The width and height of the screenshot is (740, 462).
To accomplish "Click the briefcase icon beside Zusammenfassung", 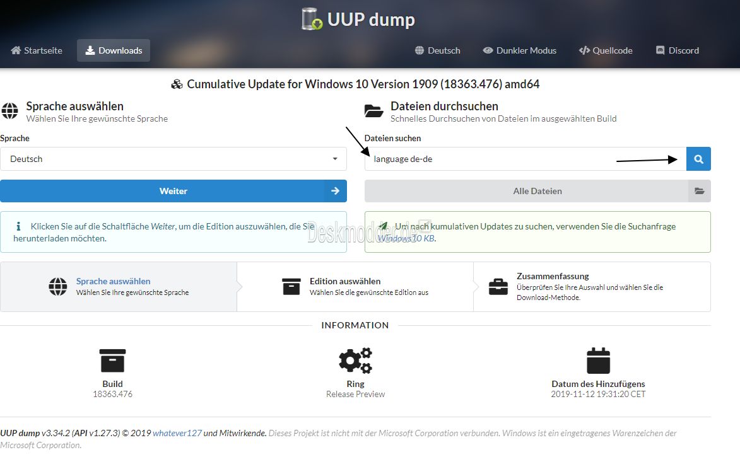I will (498, 287).
